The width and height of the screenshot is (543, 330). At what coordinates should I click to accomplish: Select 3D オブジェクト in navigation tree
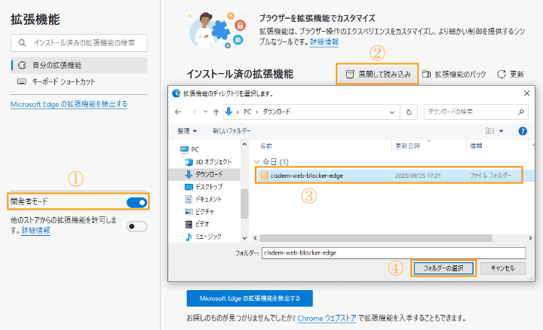[x=208, y=162]
